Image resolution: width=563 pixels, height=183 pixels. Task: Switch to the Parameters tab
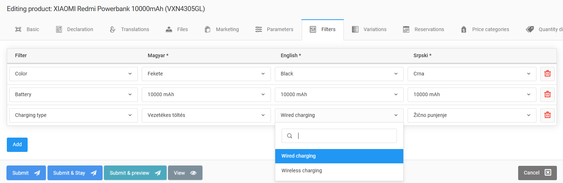pos(274,29)
